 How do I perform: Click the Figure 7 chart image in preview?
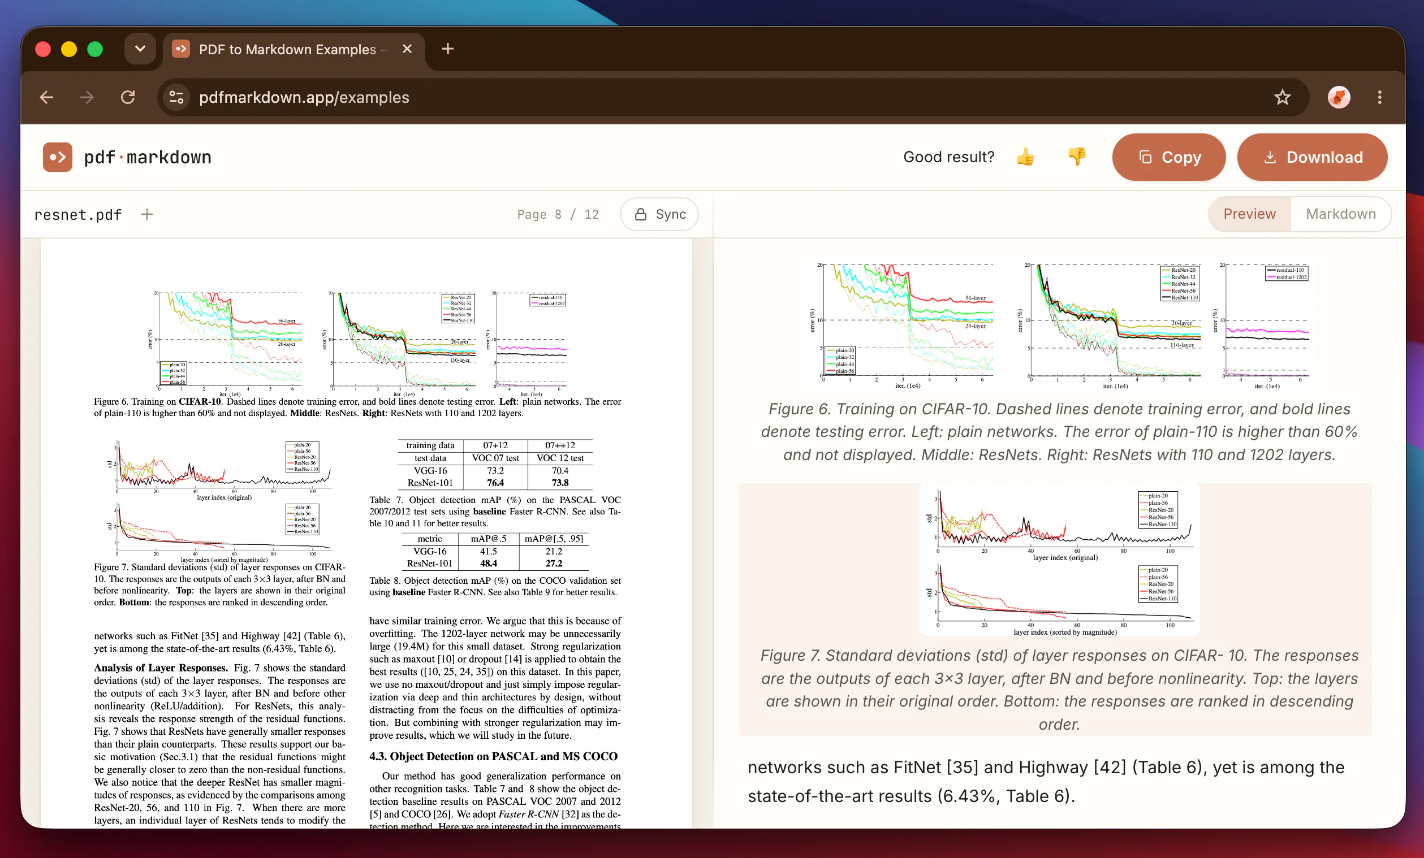pos(1060,560)
